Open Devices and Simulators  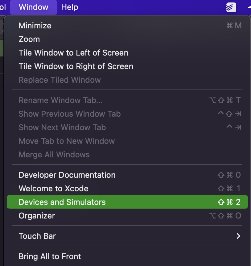tap(127, 202)
